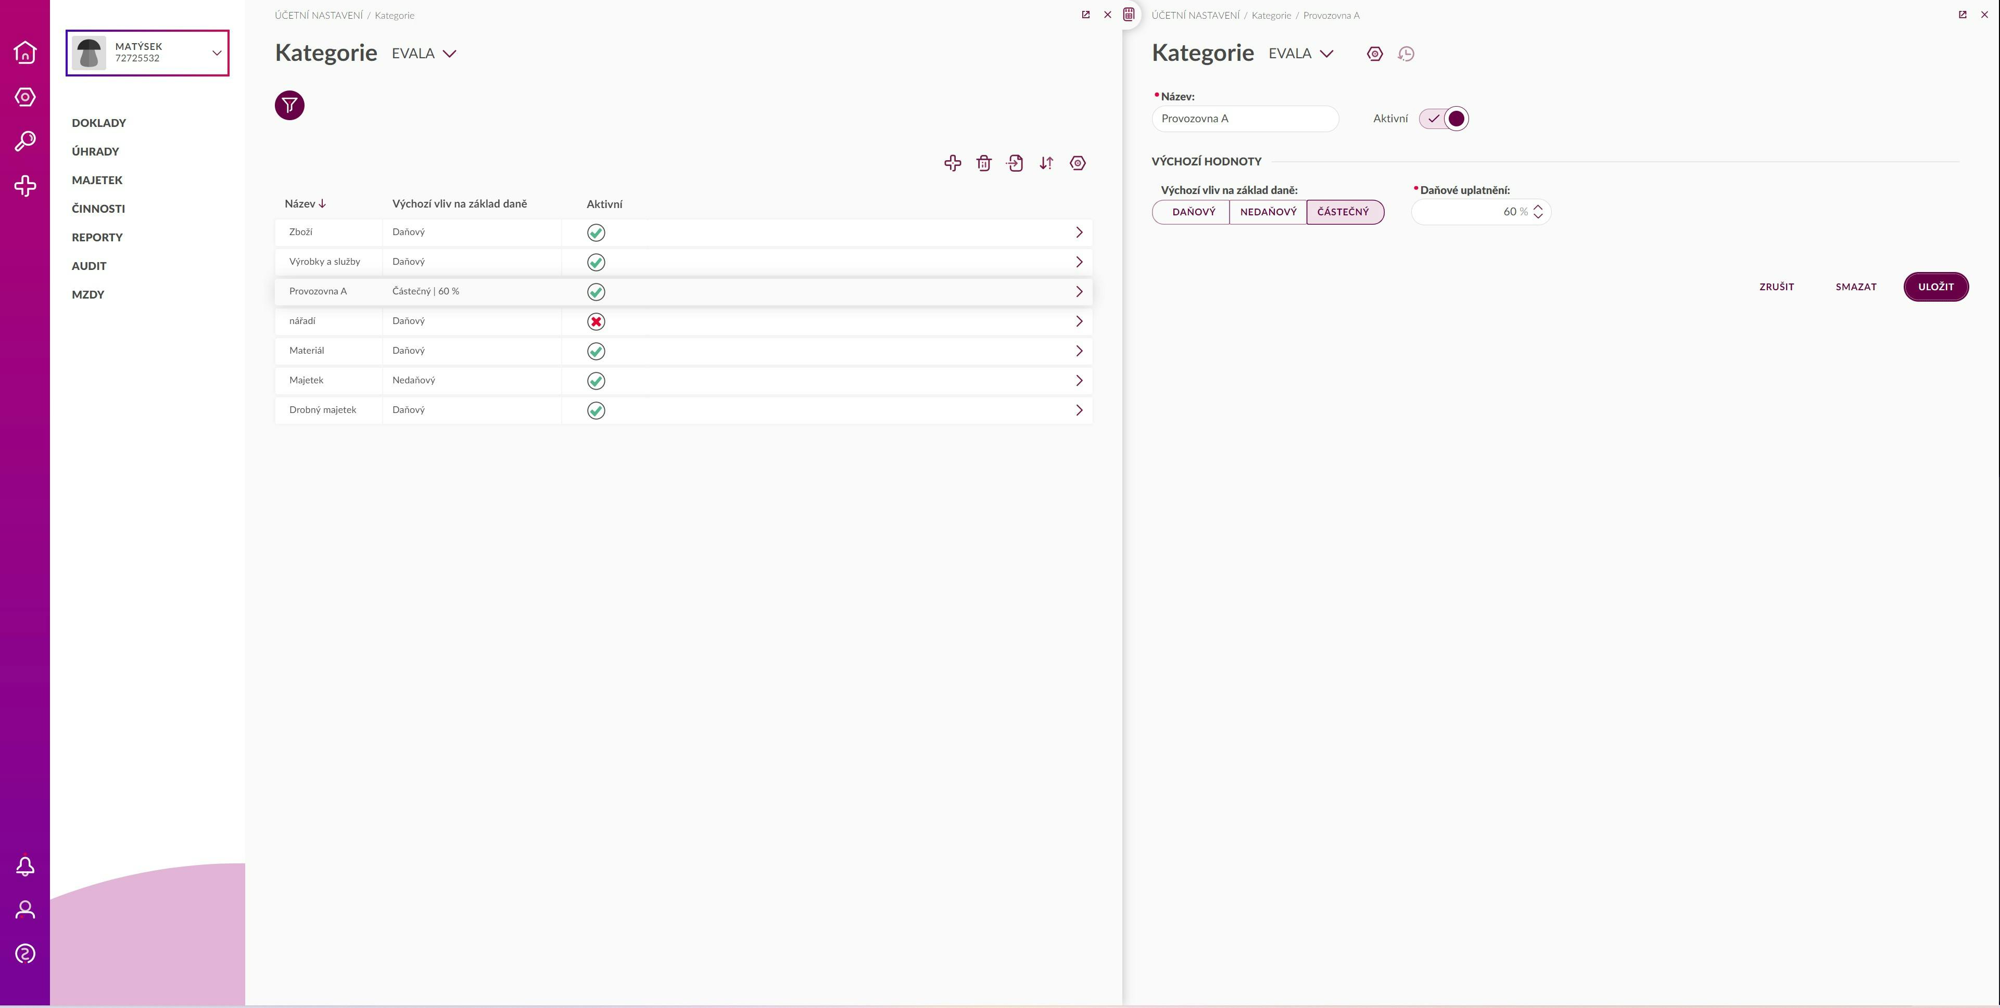Image resolution: width=2000 pixels, height=1008 pixels.
Task: Sort by Aktivní column header
Action: pyautogui.click(x=604, y=204)
